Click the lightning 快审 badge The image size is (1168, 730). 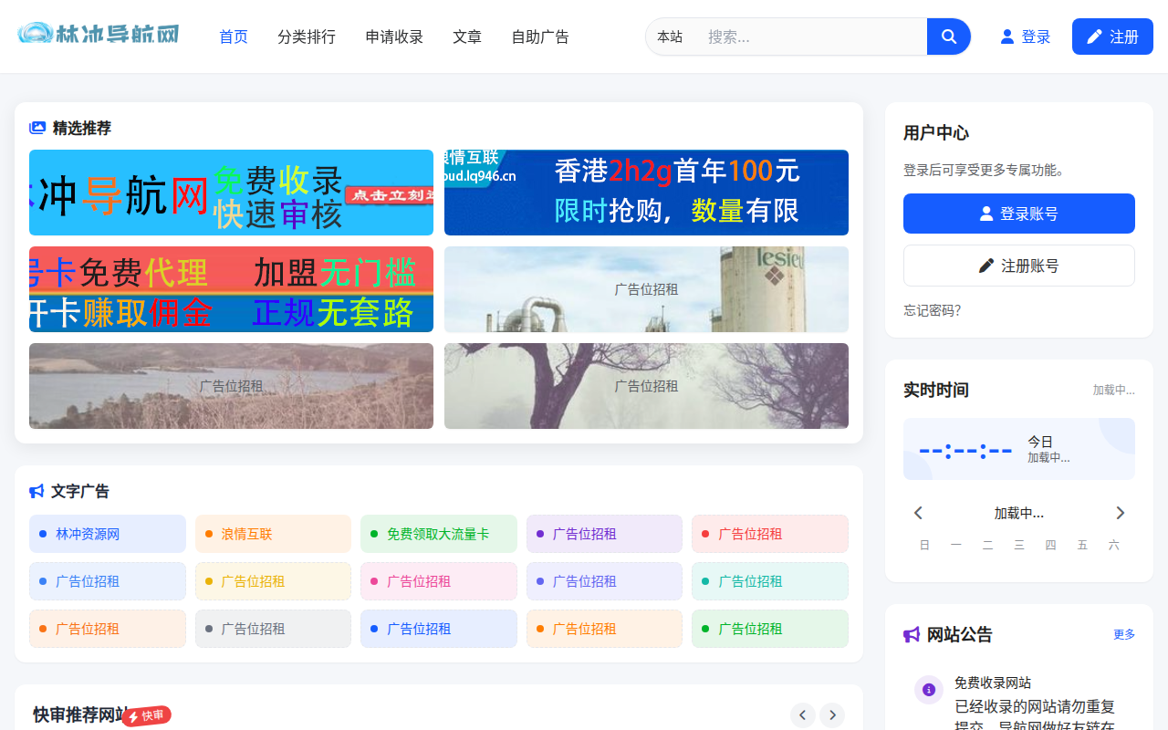coord(144,715)
